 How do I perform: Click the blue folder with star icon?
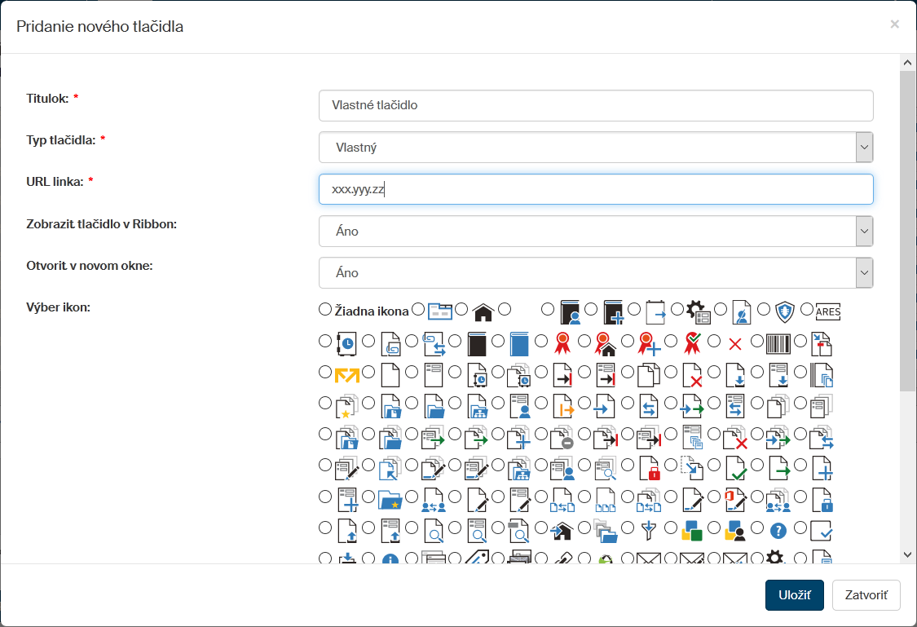pyautogui.click(x=390, y=500)
